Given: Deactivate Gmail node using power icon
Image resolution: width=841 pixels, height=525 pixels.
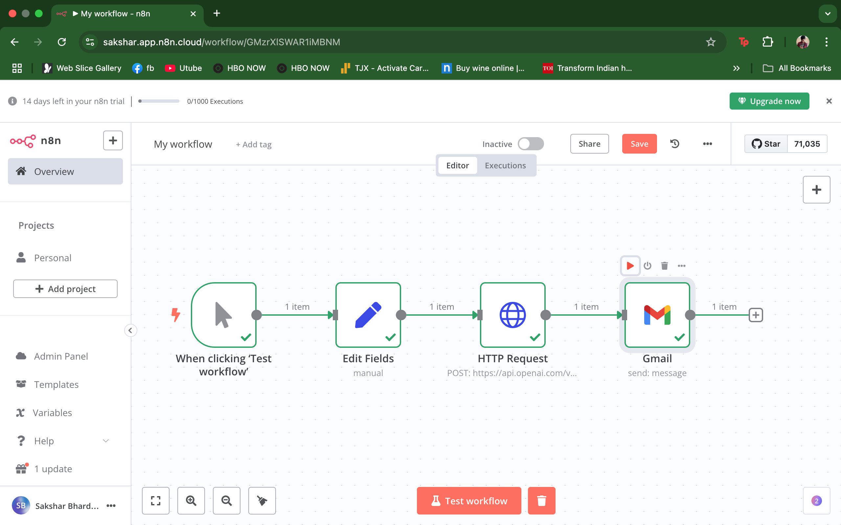Looking at the screenshot, I should (x=647, y=266).
